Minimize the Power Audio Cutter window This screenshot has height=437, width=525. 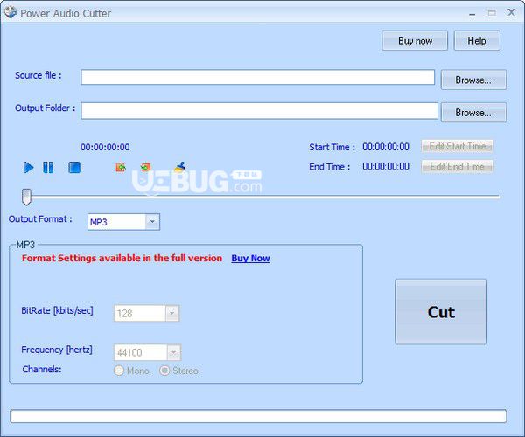coord(472,13)
